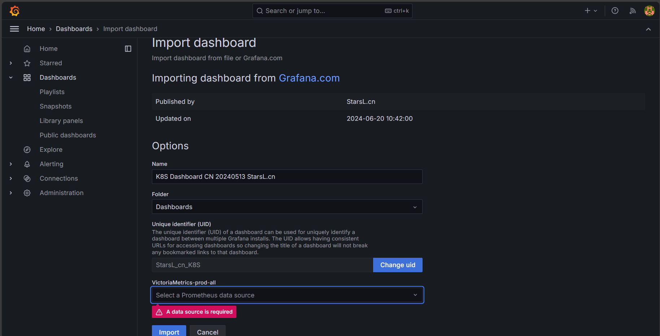Open the hamburger navigation menu
Viewport: 660px width, 336px height.
14,29
